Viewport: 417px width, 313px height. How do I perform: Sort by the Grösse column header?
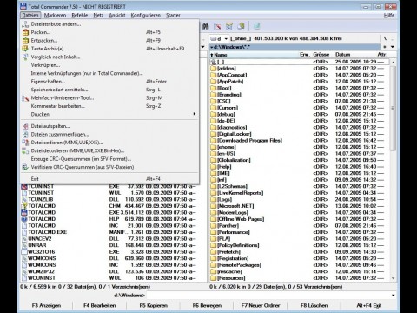(x=321, y=55)
